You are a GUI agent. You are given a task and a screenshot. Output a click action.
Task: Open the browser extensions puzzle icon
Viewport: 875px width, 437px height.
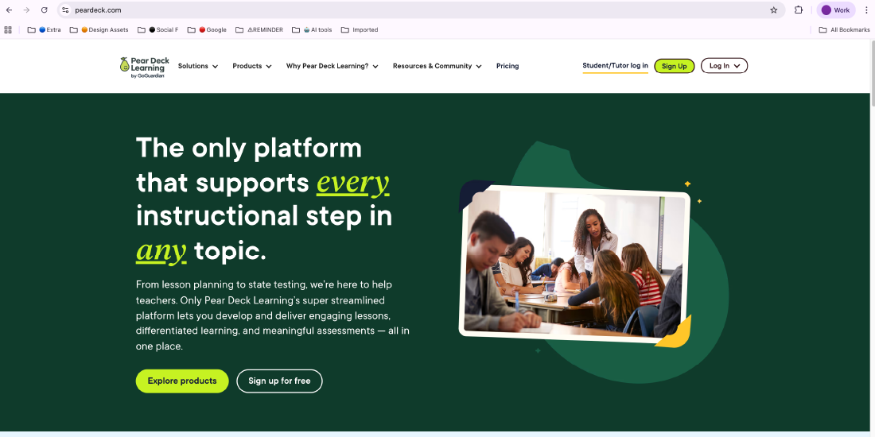point(799,10)
